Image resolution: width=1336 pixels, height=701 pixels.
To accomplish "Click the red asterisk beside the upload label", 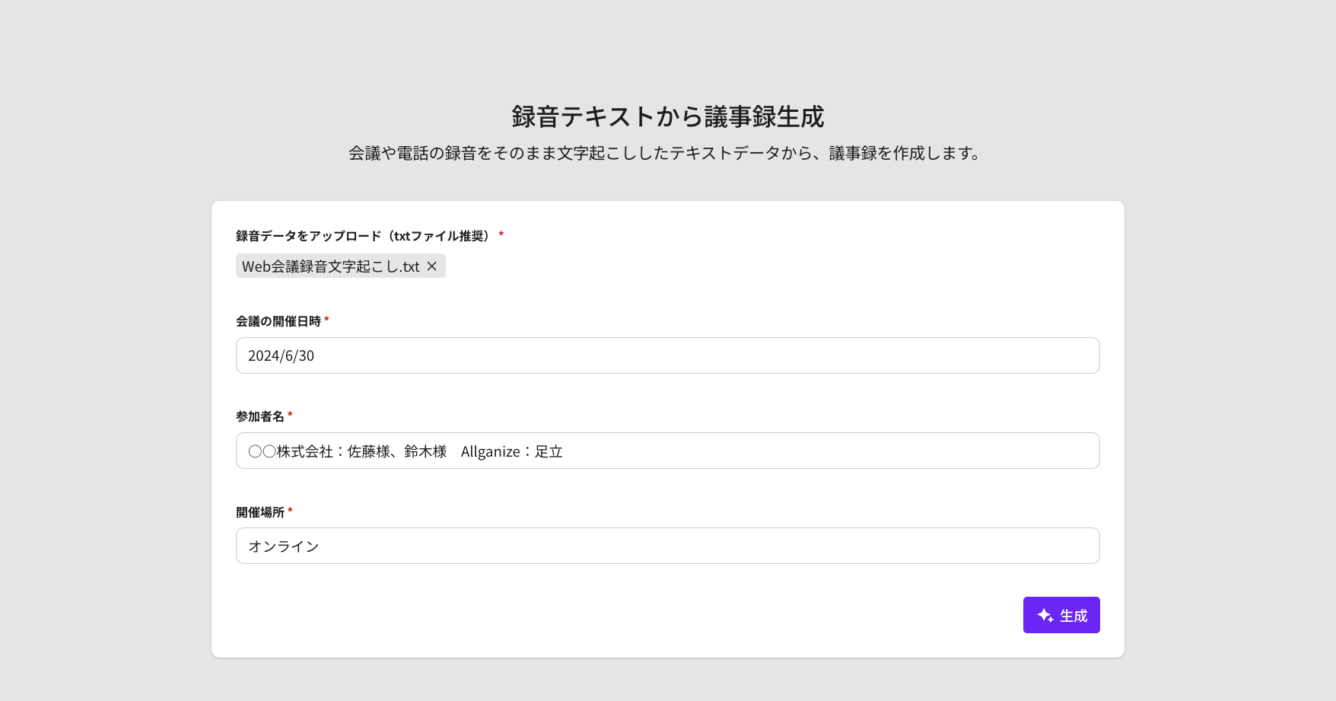I will click(x=501, y=235).
